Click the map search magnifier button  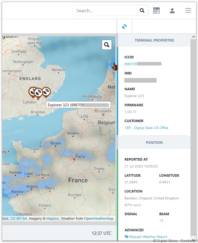tap(107, 45)
